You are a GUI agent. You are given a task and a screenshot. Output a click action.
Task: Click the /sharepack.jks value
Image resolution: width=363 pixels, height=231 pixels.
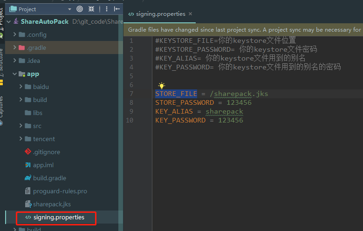point(239,94)
